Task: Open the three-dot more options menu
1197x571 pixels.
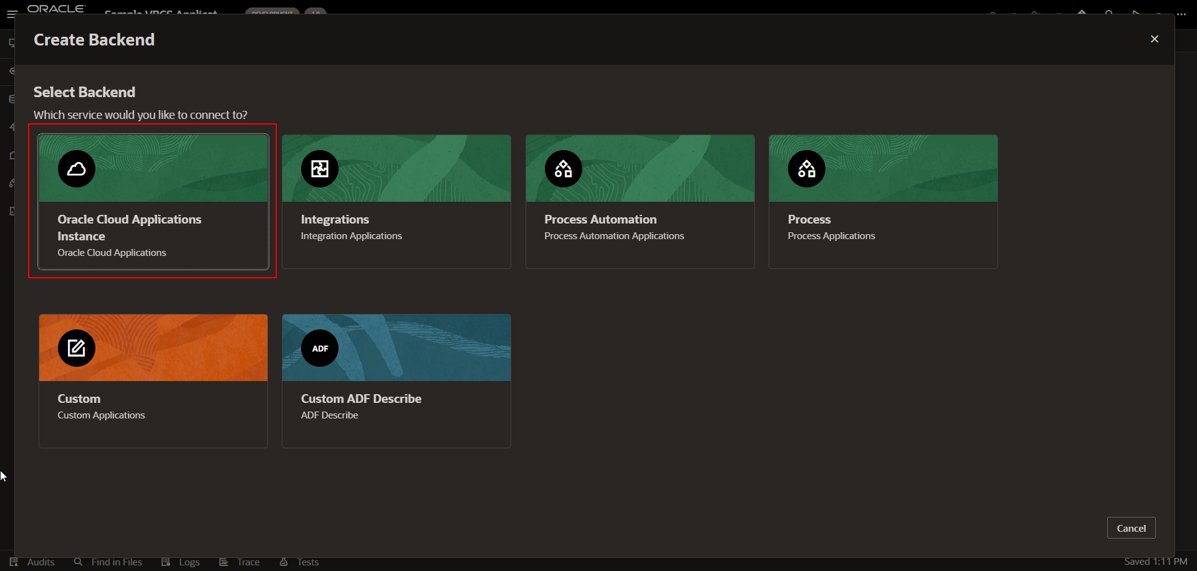Action: pos(1181,13)
